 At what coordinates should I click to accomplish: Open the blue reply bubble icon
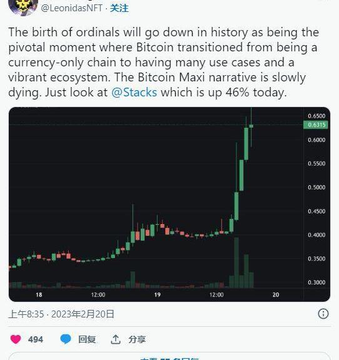pos(66,339)
